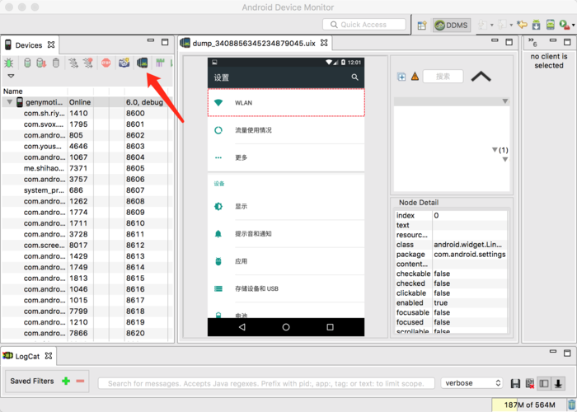Toggle display of saved filters view
Screen dimensions: 577x412
point(543,384)
